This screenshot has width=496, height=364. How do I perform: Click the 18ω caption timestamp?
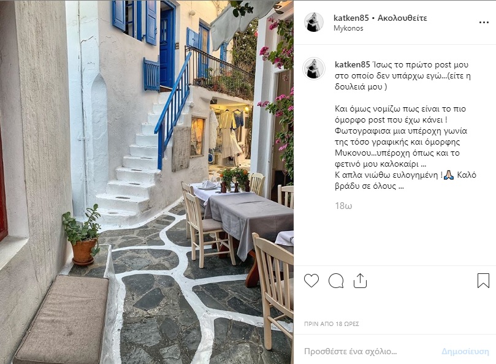(x=343, y=206)
